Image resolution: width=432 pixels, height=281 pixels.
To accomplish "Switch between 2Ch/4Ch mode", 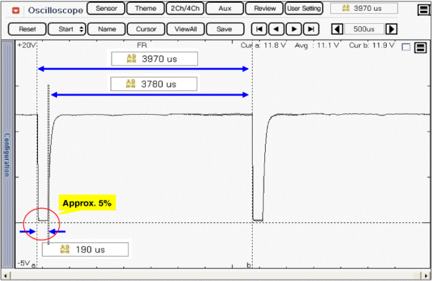I will pyautogui.click(x=184, y=9).
